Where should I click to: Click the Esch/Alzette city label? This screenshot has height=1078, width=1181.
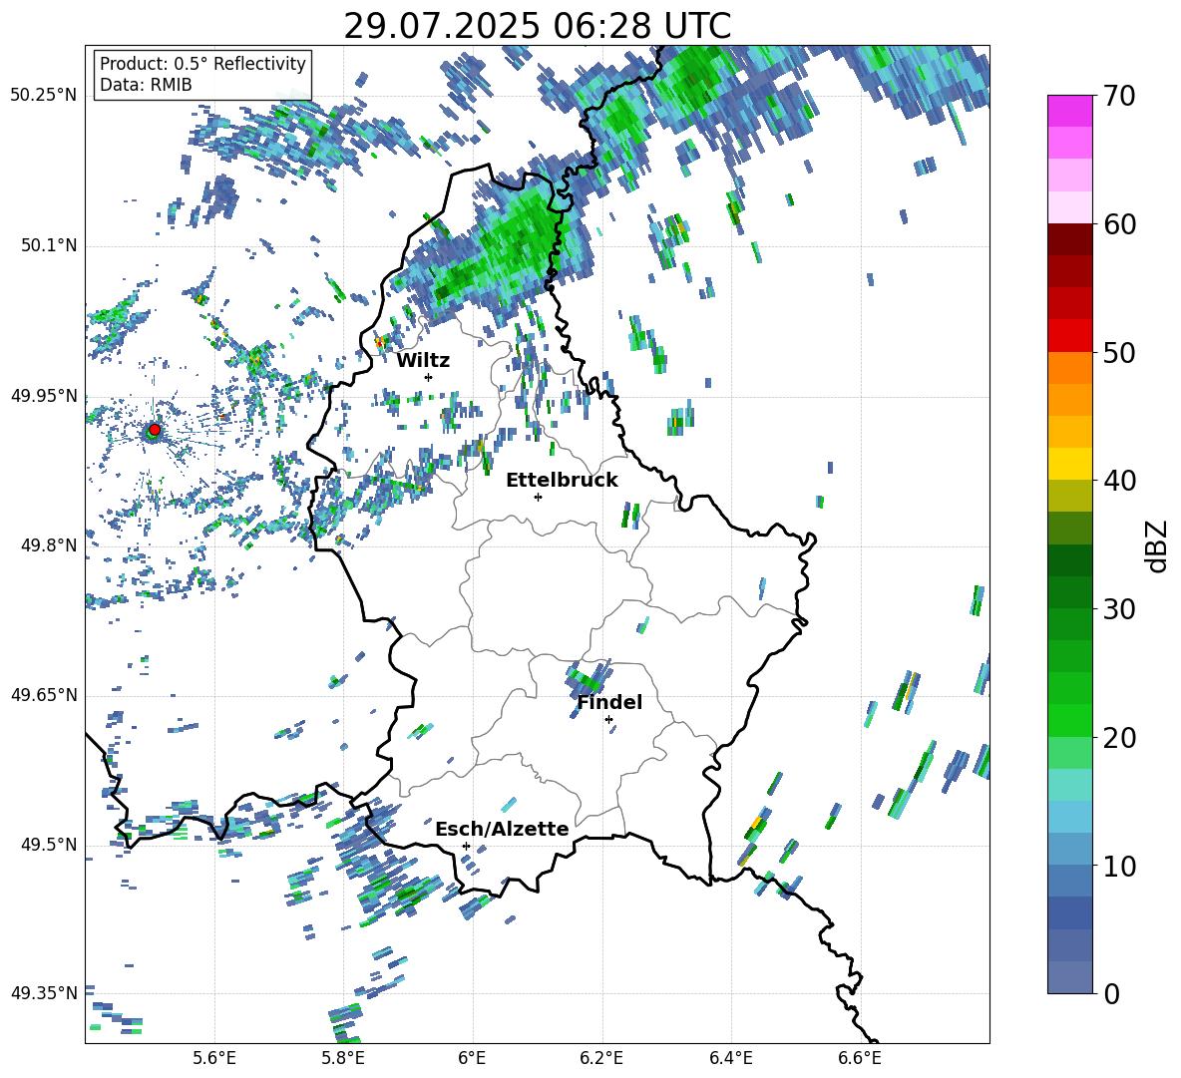(502, 829)
